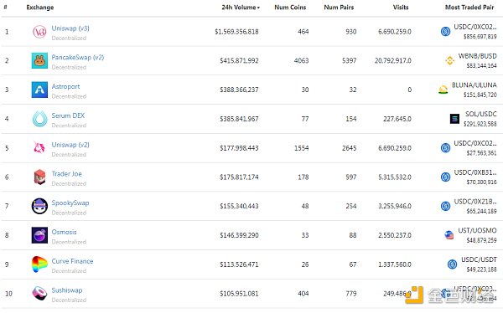Click the Uniswap (v2) unicorn icon
This screenshot has height=313, width=503.
(x=39, y=147)
